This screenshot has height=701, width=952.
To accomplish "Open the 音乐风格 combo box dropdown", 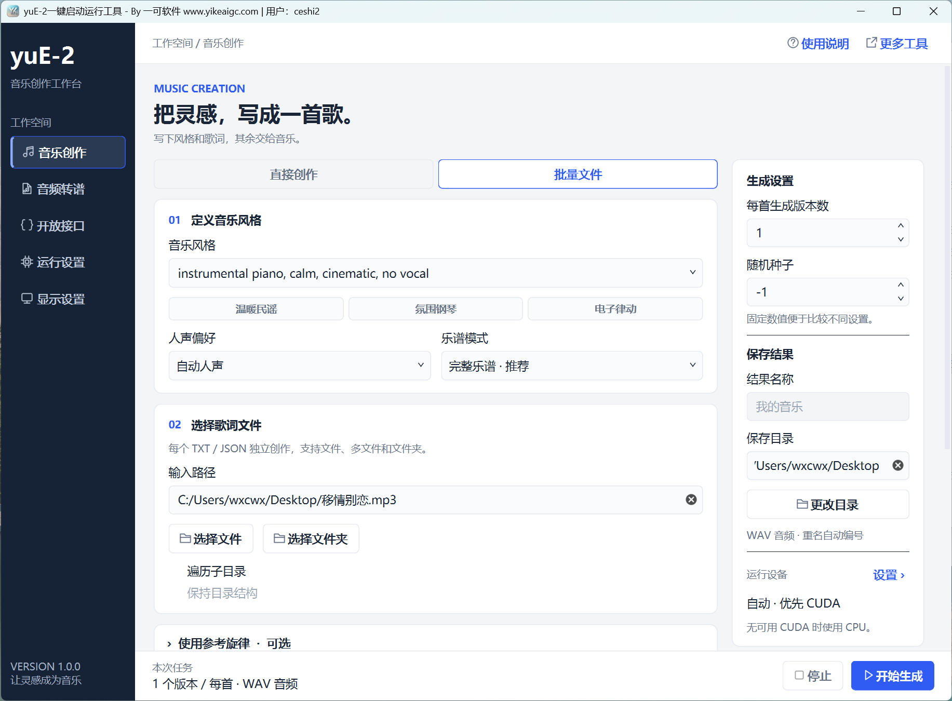I will [x=692, y=273].
